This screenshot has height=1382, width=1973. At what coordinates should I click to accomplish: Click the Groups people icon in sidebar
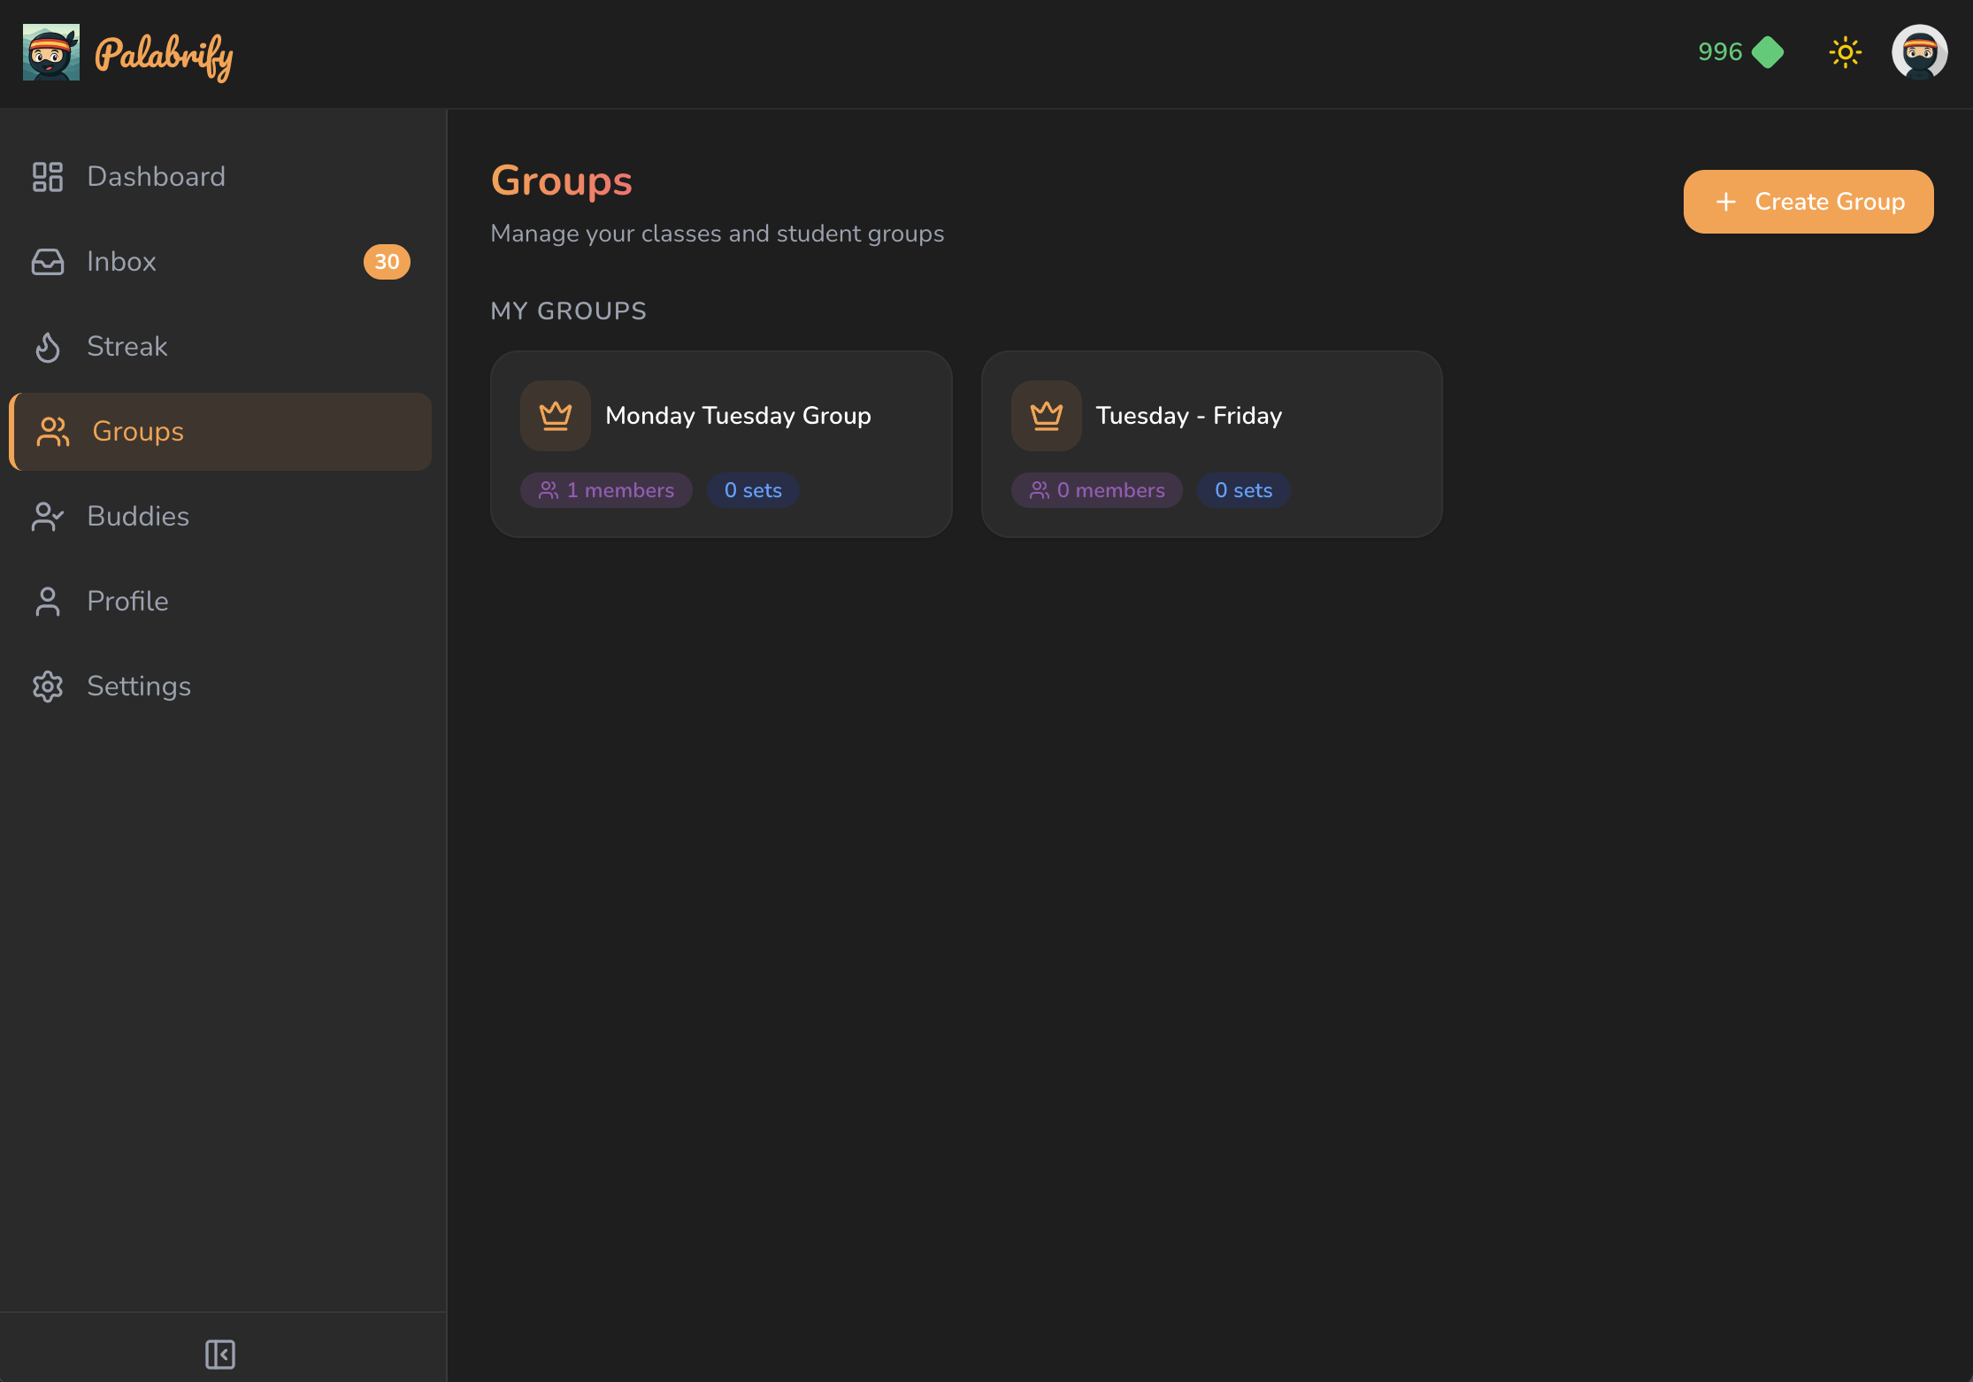point(53,432)
